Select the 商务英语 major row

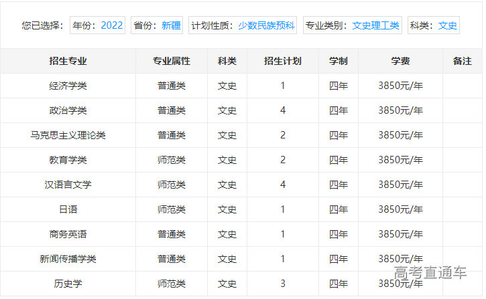pyautogui.click(x=68, y=234)
